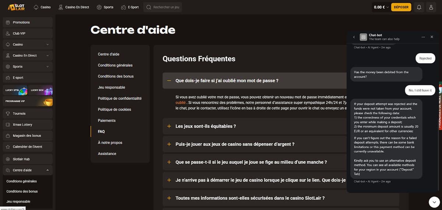The height and width of the screenshot is (210, 442).
Task: Open the Lucky Box banner
Action: 41,90
